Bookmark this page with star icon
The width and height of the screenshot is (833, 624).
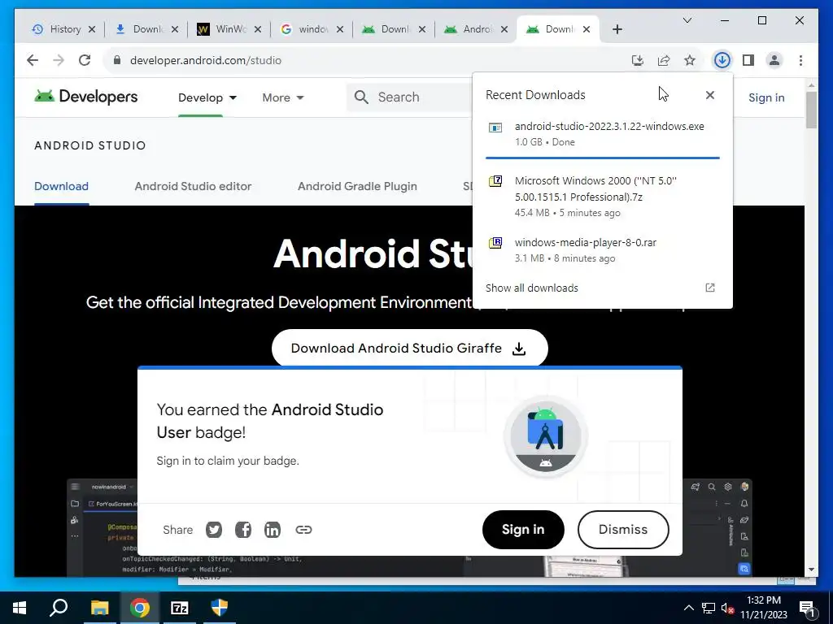click(x=690, y=60)
